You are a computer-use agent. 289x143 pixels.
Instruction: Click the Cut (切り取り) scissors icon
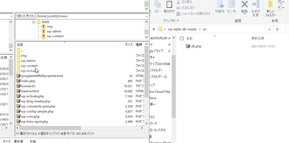(x=178, y=2)
